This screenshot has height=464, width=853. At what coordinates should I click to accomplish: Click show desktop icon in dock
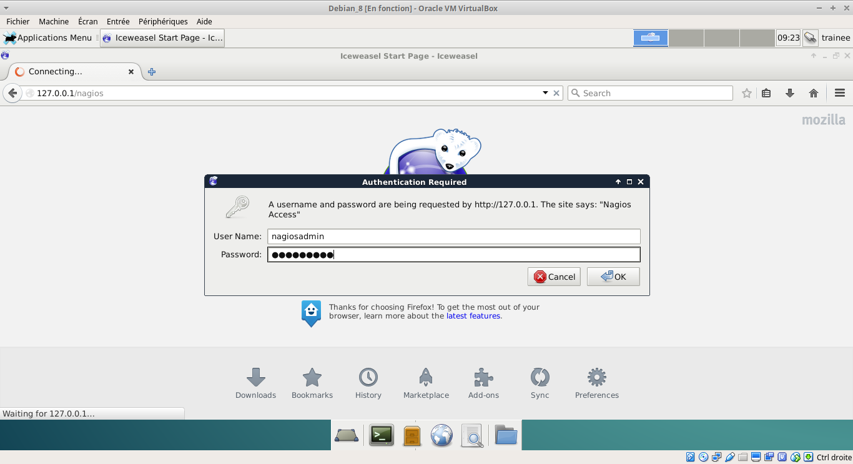click(347, 435)
